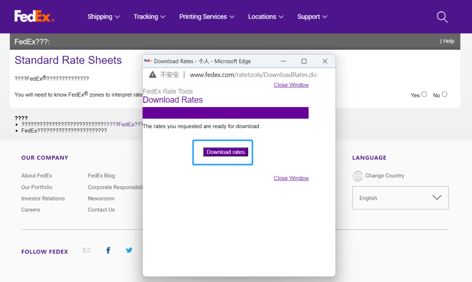The height and width of the screenshot is (282, 472).
Task: Click FedEx favicon in popup title bar
Action: [x=148, y=61]
